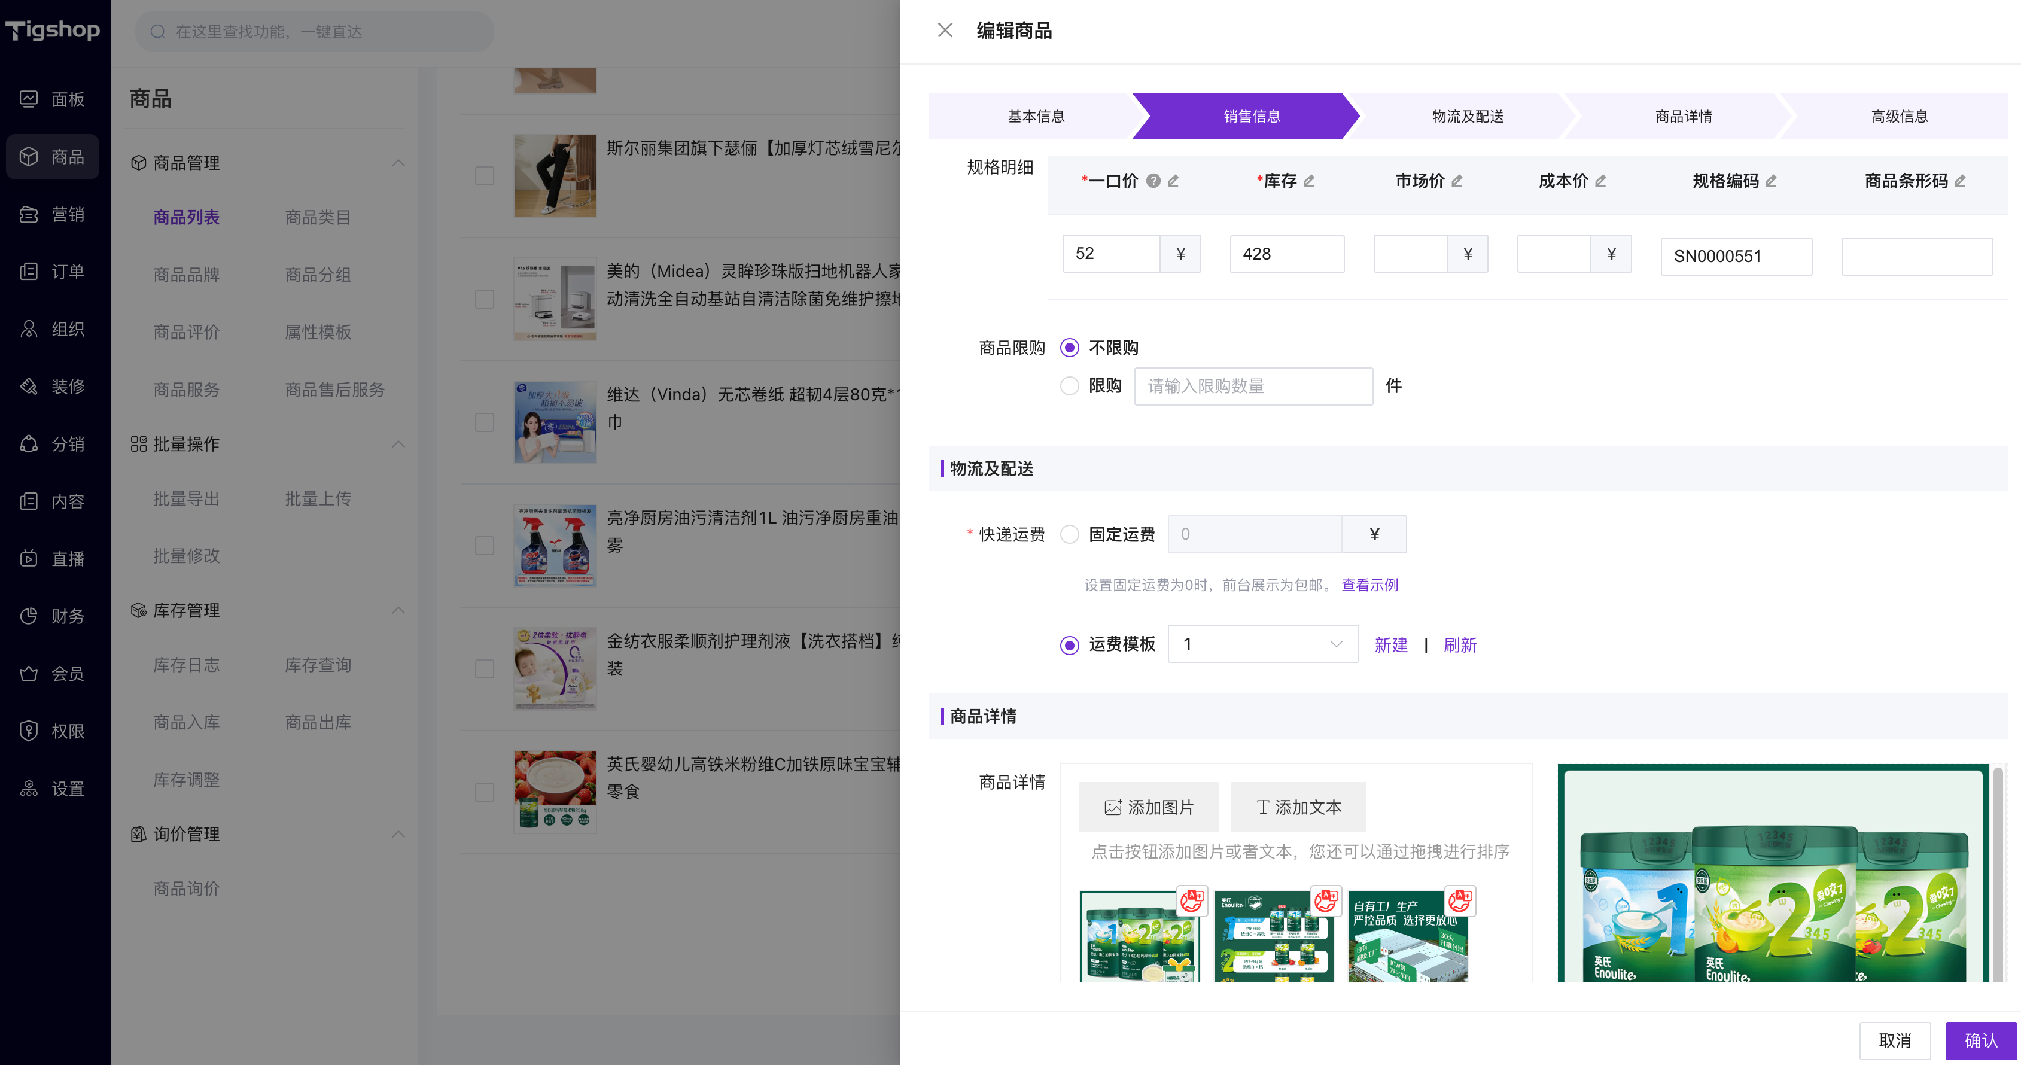Check the 斯尔丽集团旗下瑟俪 product row checkbox

(485, 176)
